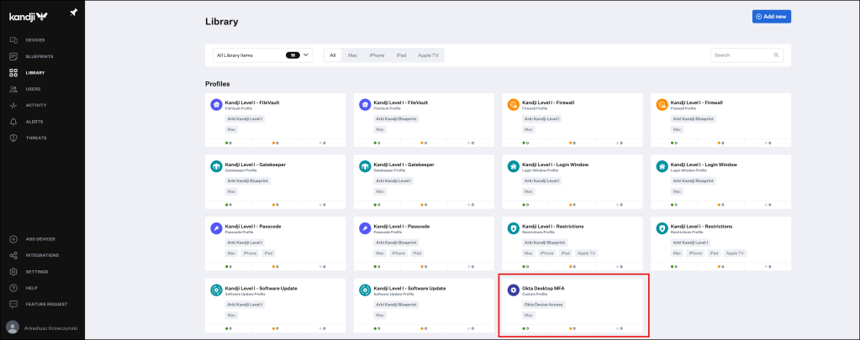This screenshot has height=340, width=860.
Task: Expand the All Library Items dropdown
Action: [262, 55]
